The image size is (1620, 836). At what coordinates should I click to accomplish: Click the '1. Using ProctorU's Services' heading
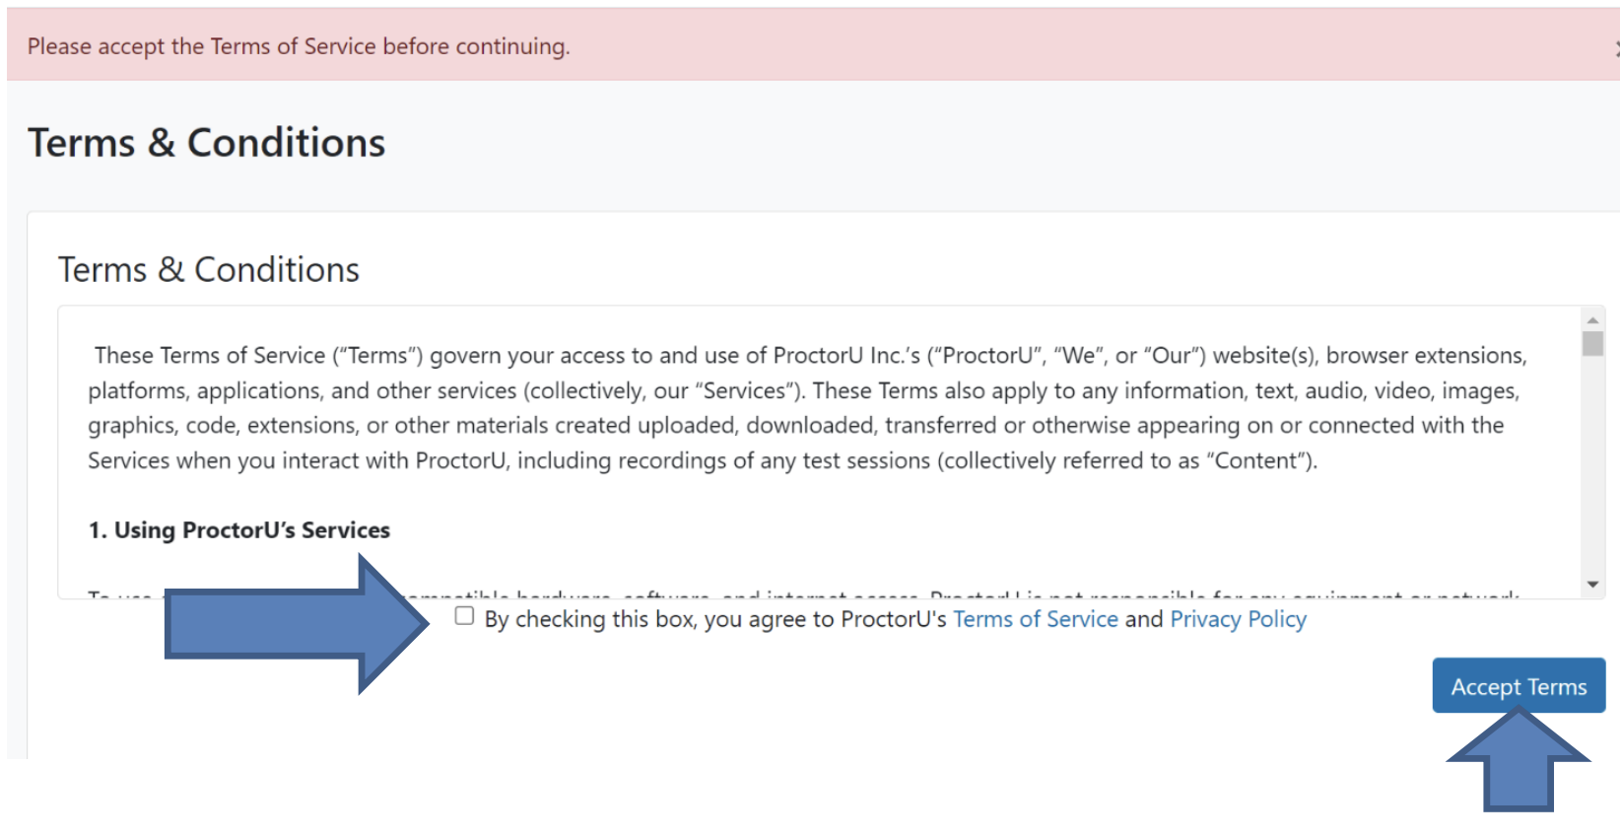coord(238,530)
